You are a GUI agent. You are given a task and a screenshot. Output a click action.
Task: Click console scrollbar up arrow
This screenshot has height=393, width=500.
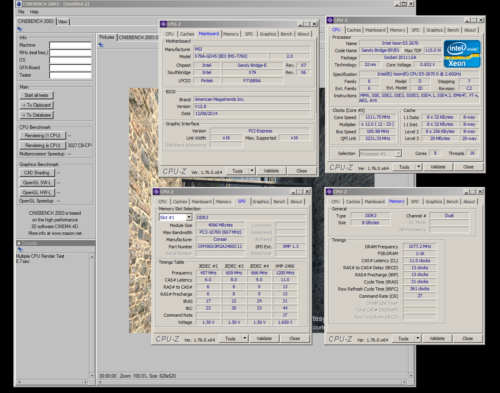coord(92,257)
